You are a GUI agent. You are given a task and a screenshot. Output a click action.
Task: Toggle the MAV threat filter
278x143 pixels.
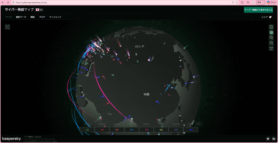tap(117, 129)
